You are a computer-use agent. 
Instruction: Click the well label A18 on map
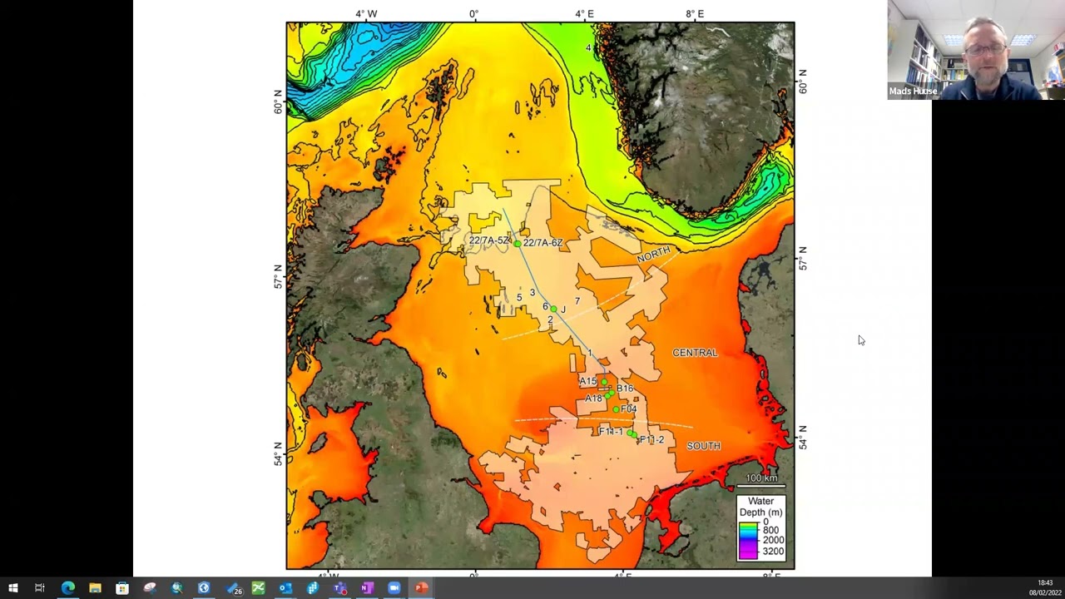[x=593, y=399]
